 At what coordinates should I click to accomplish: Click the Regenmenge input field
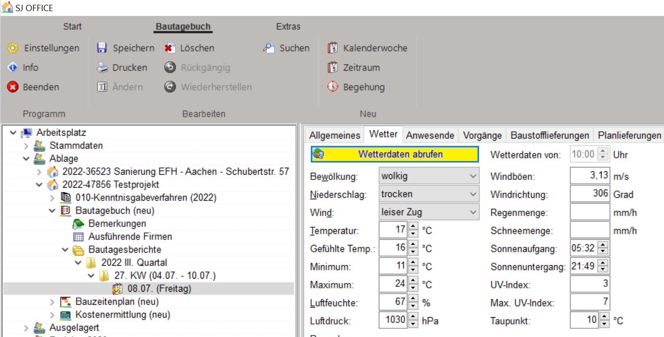[x=589, y=213]
